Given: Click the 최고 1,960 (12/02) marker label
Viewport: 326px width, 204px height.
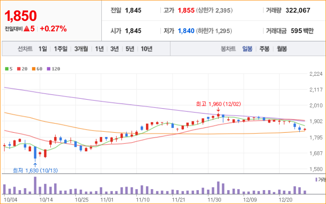Looking at the screenshot, I should pyautogui.click(x=218, y=104).
